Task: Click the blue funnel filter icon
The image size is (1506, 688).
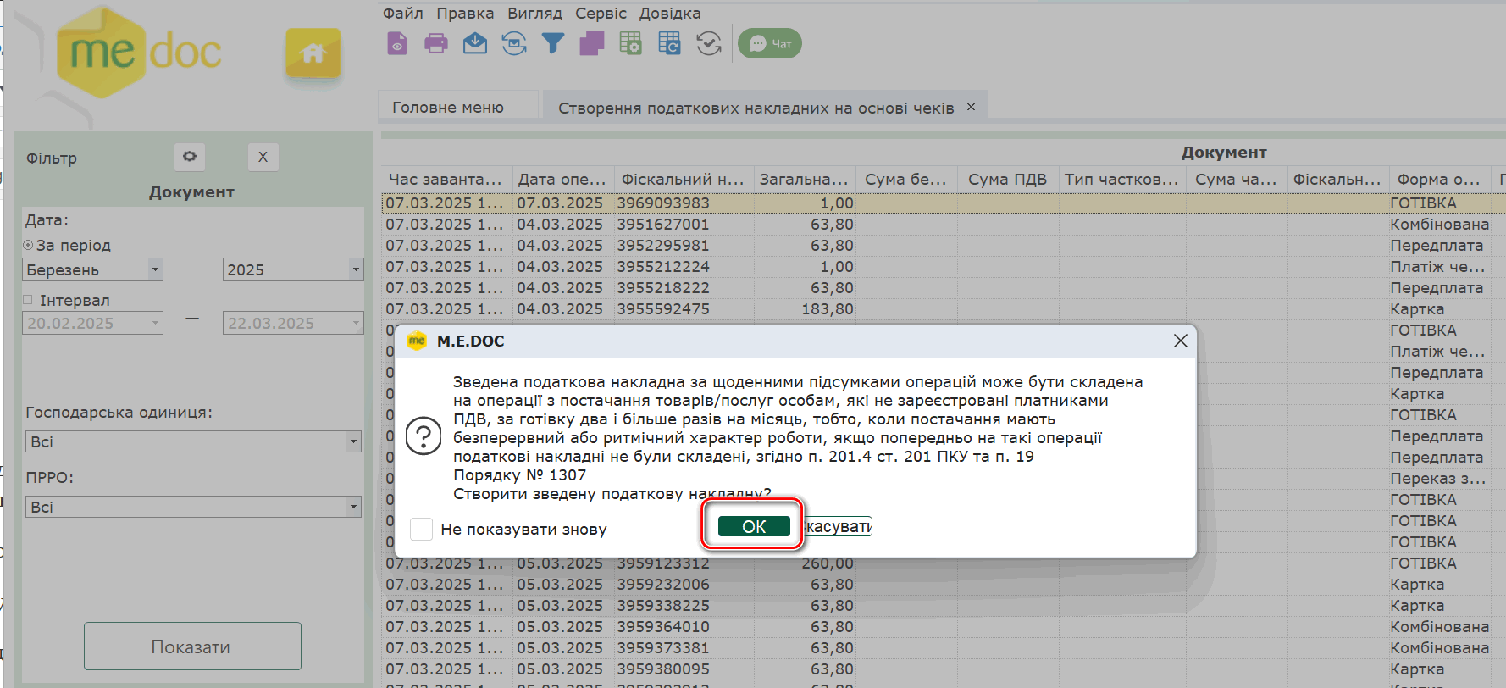Action: (x=553, y=43)
